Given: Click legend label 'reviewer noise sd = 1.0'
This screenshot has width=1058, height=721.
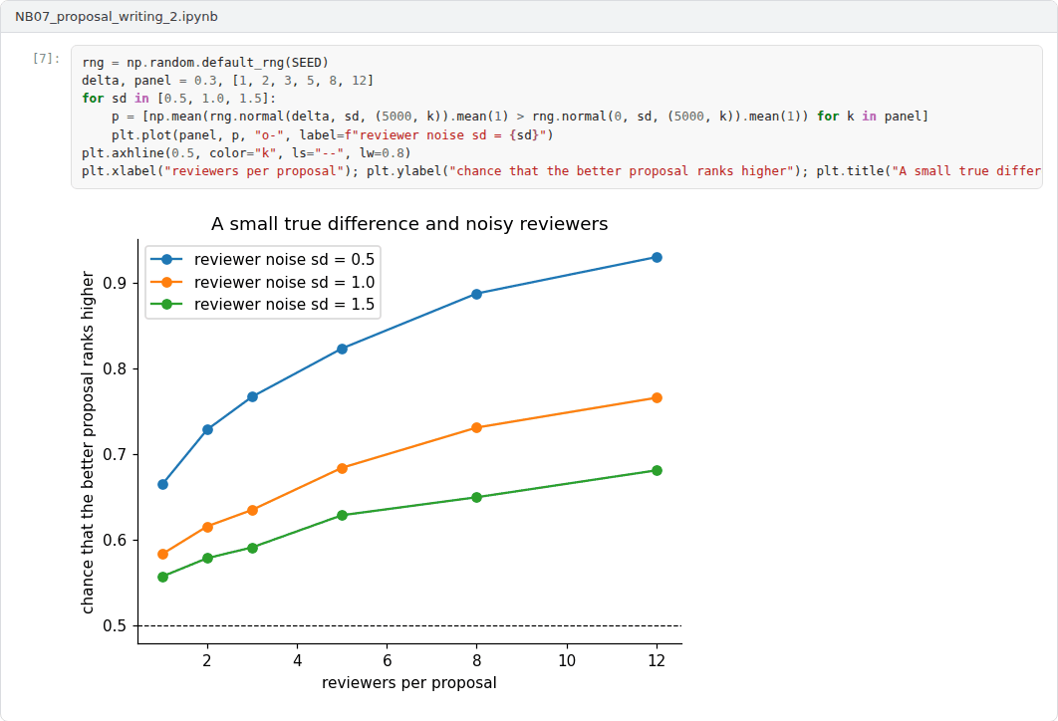Looking at the screenshot, I should click(x=284, y=282).
